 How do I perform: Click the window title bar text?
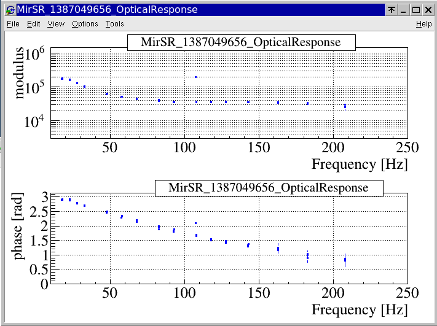pos(108,10)
